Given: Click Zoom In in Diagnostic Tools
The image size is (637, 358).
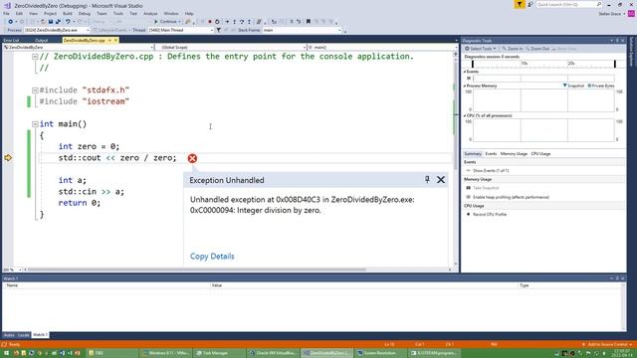Looking at the screenshot, I should point(513,49).
